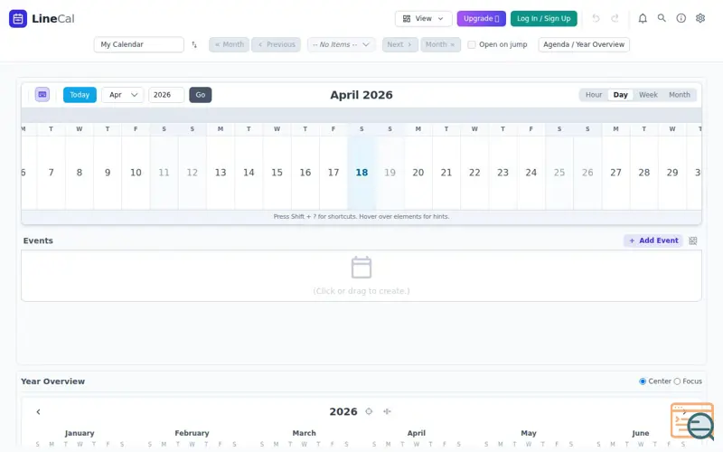
Task: Select day 18 in the timeline
Action: 361,173
